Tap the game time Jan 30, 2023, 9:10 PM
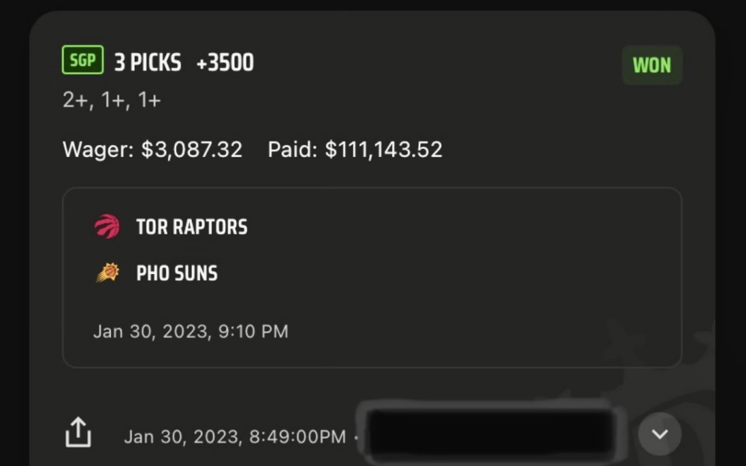746x466 pixels. click(x=191, y=331)
